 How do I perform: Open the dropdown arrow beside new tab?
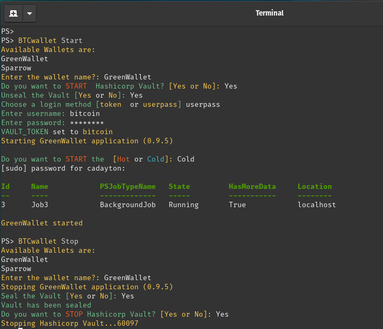28,13
